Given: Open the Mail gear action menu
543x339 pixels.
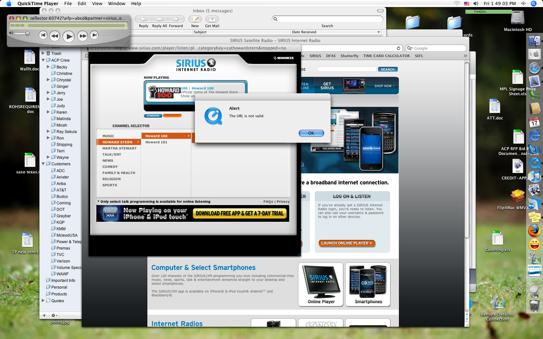Looking at the screenshot, I should click(54, 315).
